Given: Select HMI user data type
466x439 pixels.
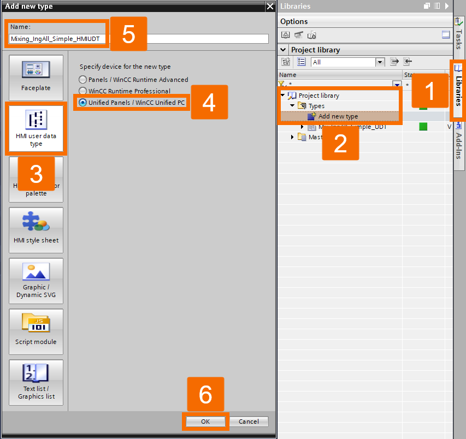Looking at the screenshot, I should (36, 129).
